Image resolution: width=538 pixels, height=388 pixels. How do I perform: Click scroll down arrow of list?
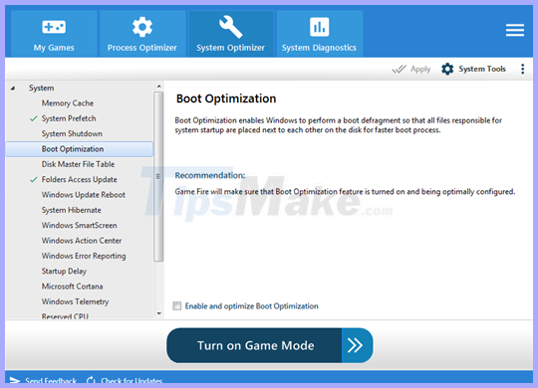[158, 313]
